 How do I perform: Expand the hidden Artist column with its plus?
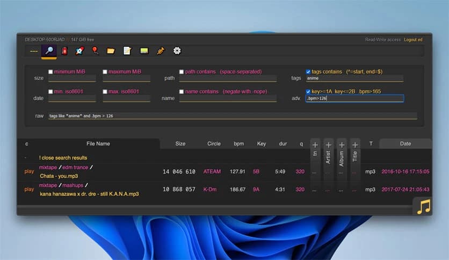[329, 145]
